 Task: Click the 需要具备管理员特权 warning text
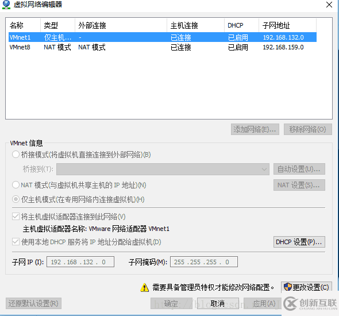[213, 287]
